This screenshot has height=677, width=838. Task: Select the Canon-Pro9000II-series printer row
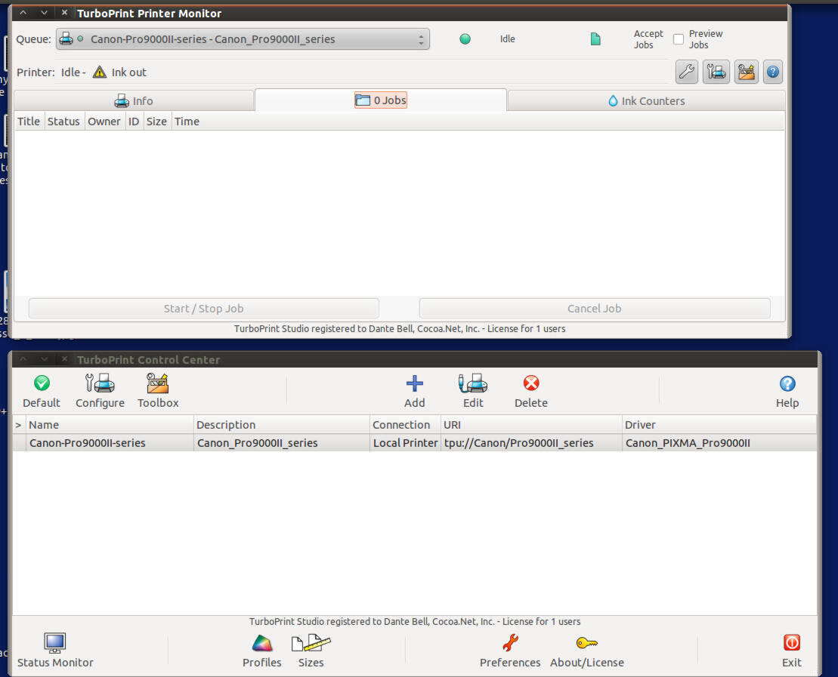[x=227, y=443]
